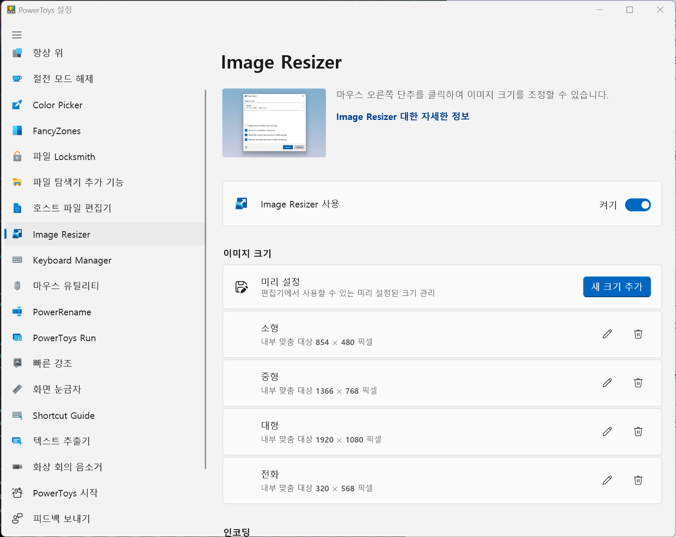
Task: Delete the 대형 preset with trash icon
Action: pyautogui.click(x=638, y=432)
